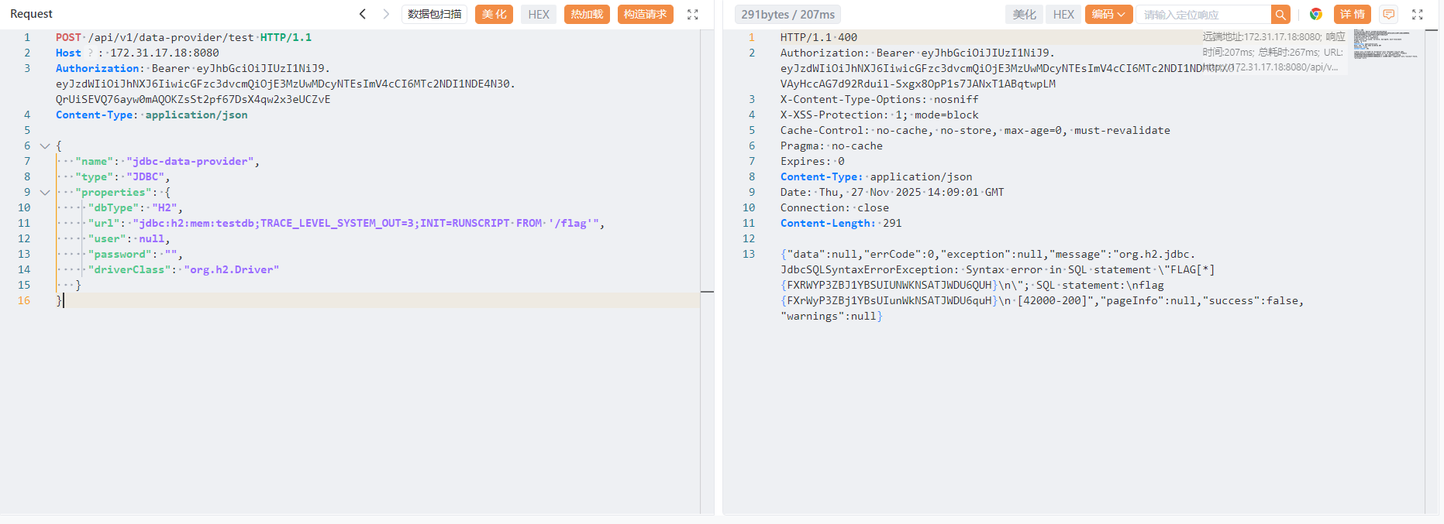This screenshot has width=1444, height=524.
Task: Click the POST request line text
Action: pyautogui.click(x=184, y=37)
